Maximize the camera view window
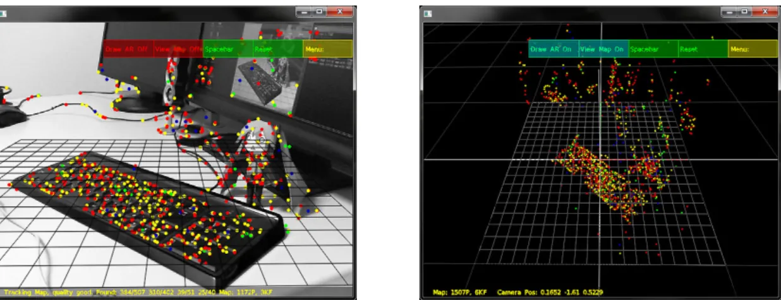 point(320,11)
